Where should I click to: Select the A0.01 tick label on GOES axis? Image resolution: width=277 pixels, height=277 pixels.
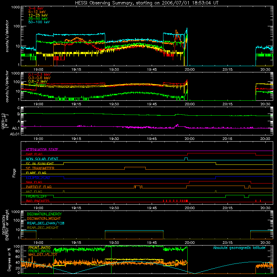(15, 134)
